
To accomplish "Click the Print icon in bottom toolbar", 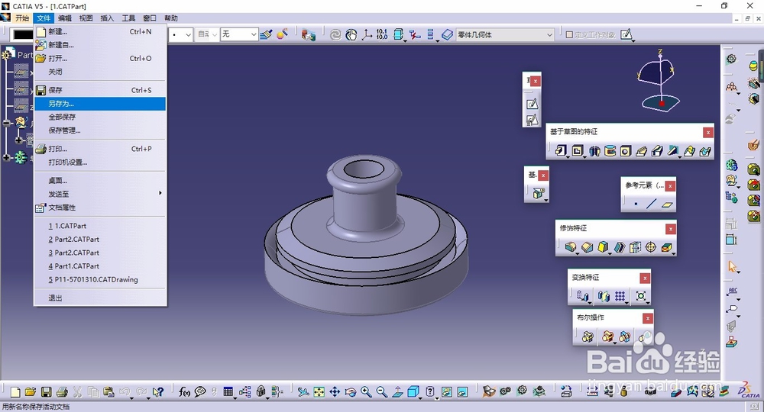I will (62, 391).
